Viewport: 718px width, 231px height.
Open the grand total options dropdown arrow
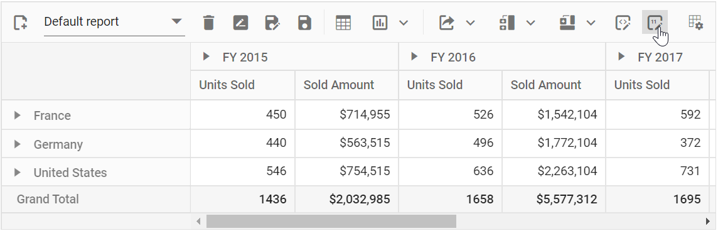tap(591, 23)
